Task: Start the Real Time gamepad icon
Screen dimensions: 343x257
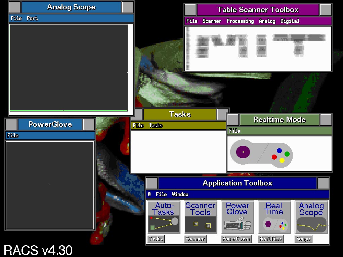Action: (274, 217)
